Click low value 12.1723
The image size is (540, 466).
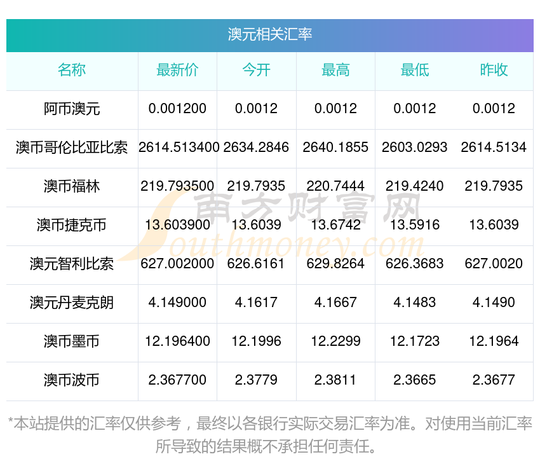[415, 341]
